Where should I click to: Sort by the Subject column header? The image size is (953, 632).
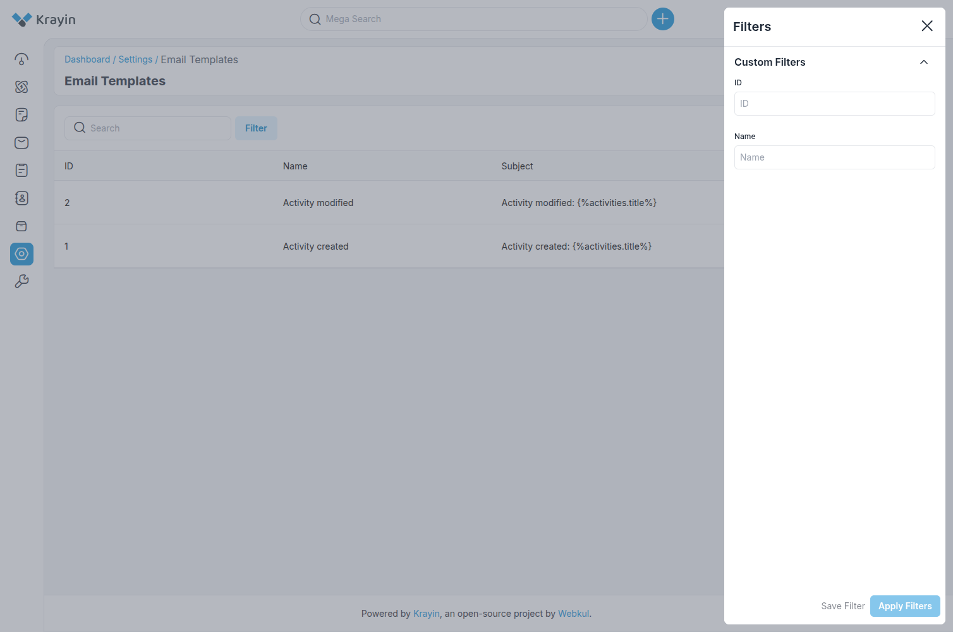coord(518,166)
